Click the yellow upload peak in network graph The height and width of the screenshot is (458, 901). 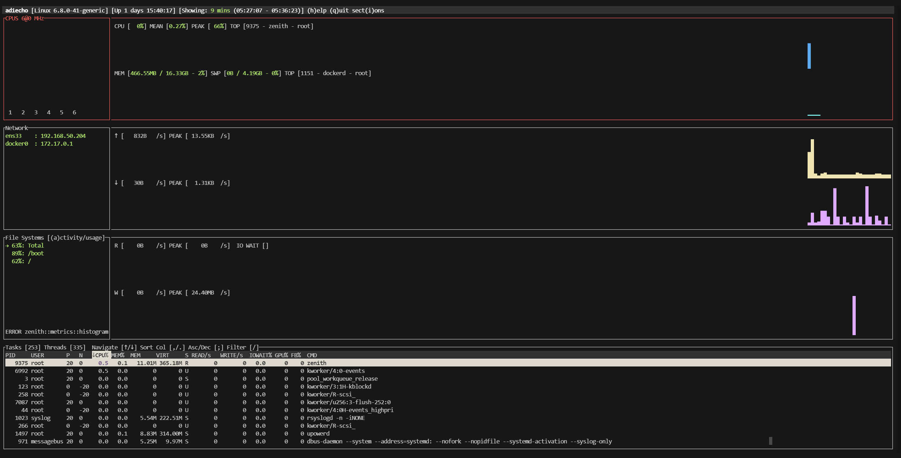812,157
